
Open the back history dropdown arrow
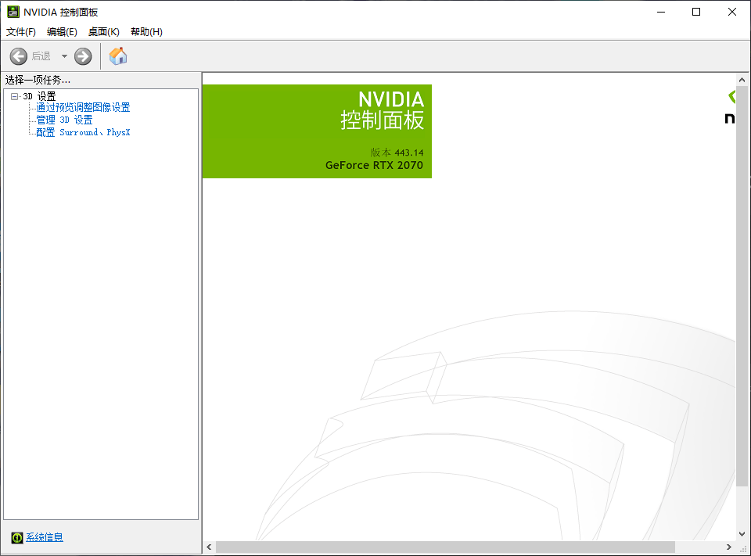64,56
